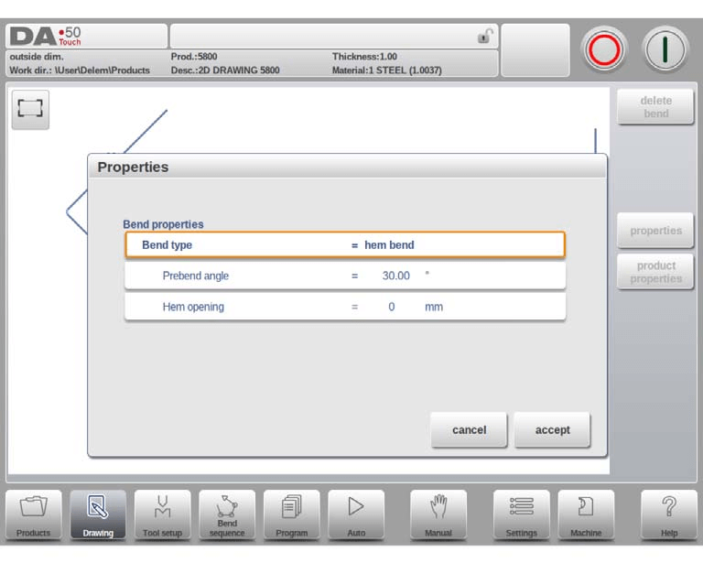Screen dimensions: 703x563
Task: Open Help with question mark icon
Action: click(x=669, y=514)
